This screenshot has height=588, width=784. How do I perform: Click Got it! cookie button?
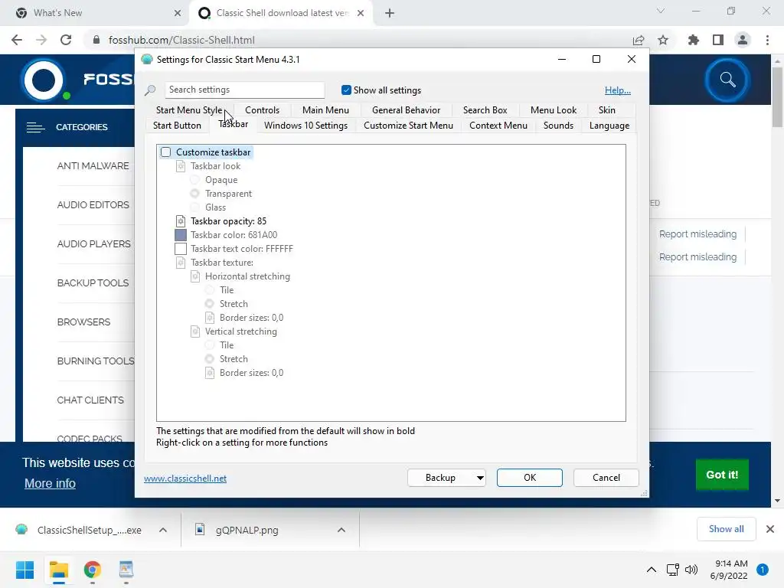pos(722,475)
